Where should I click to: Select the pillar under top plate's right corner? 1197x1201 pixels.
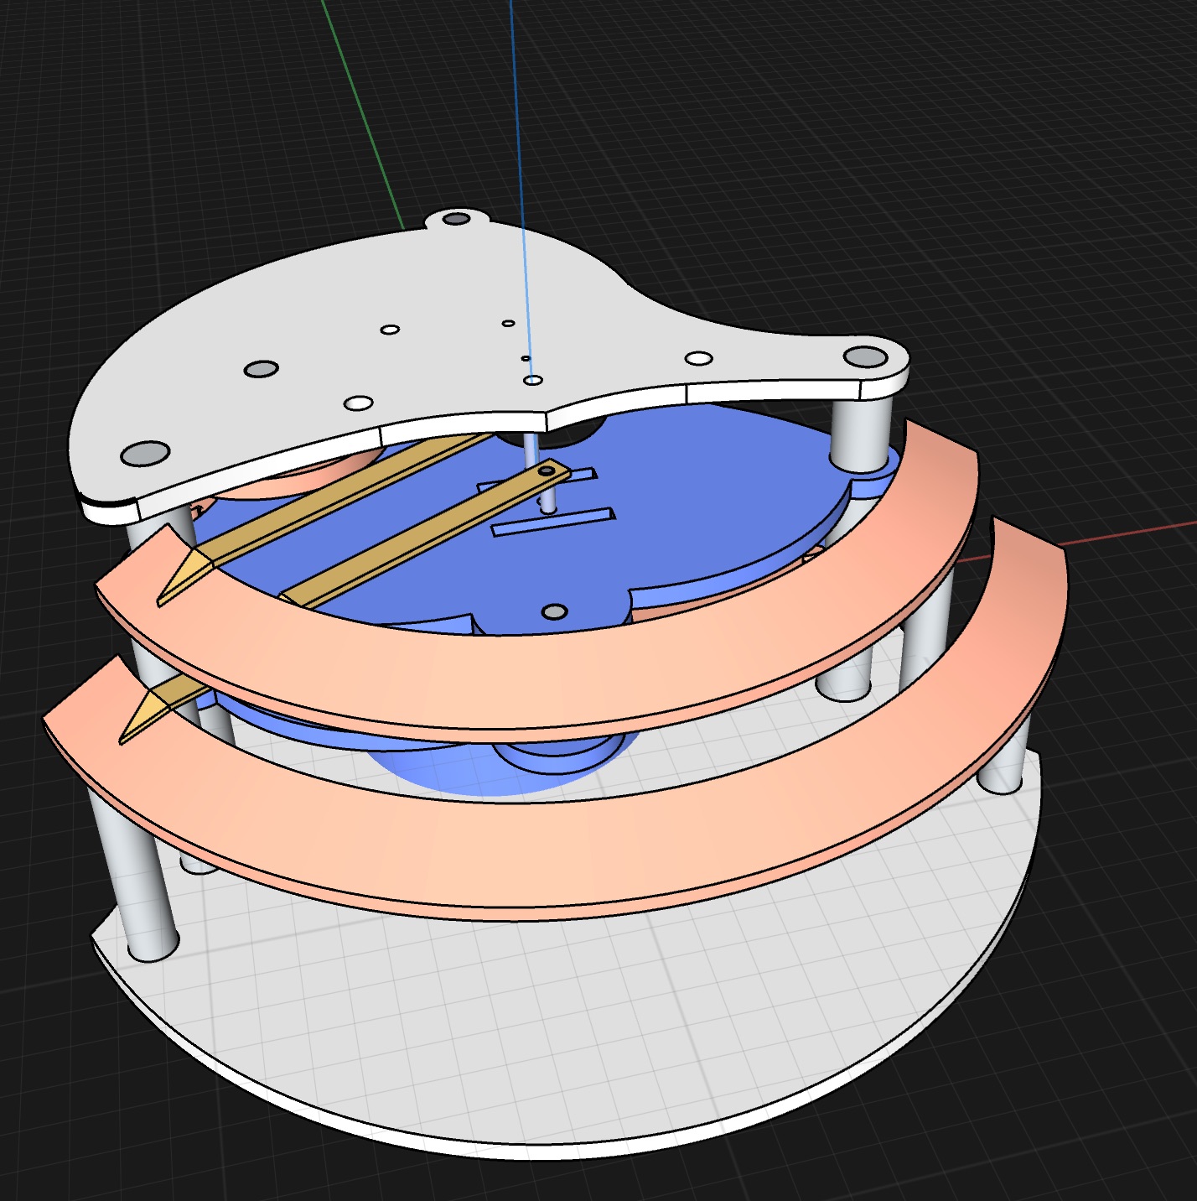pyautogui.click(x=860, y=433)
